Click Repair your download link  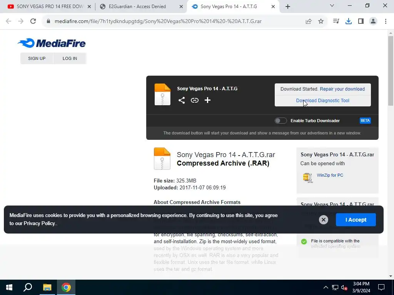342,89
